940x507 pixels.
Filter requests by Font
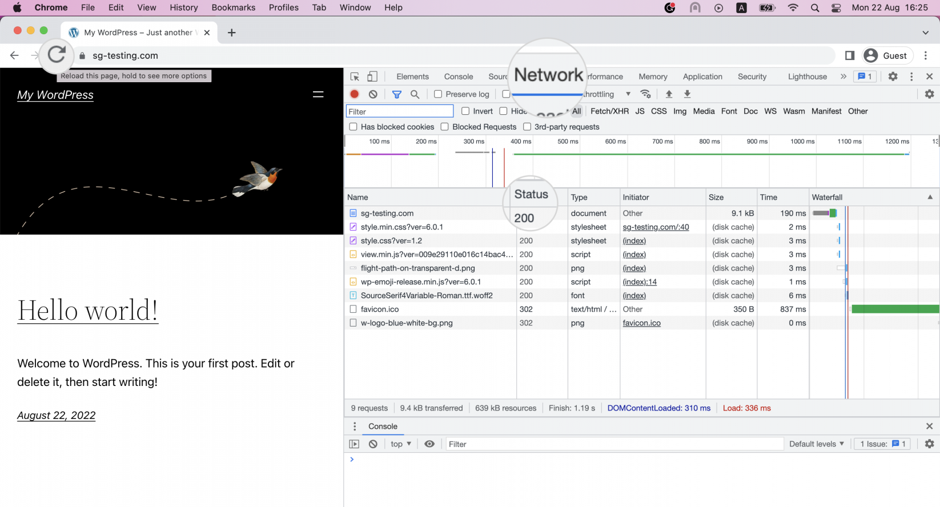729,111
